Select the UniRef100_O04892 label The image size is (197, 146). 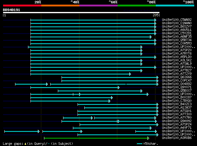coord(177,84)
